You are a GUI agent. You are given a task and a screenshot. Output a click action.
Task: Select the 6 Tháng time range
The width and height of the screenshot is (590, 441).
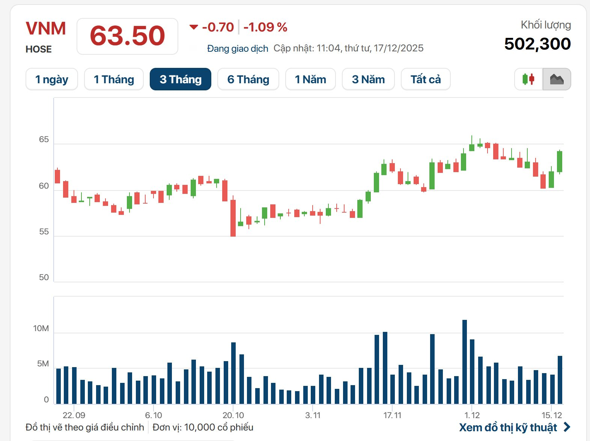248,79
